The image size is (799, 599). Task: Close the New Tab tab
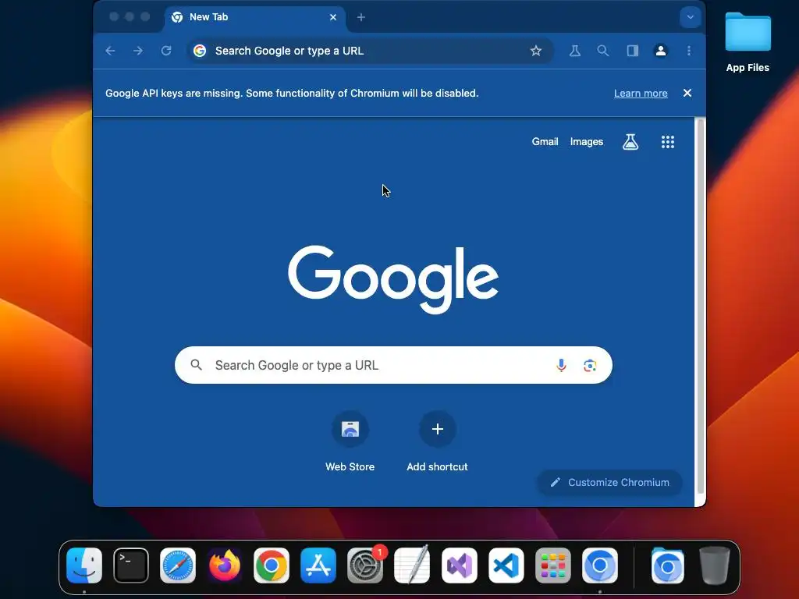coord(332,17)
